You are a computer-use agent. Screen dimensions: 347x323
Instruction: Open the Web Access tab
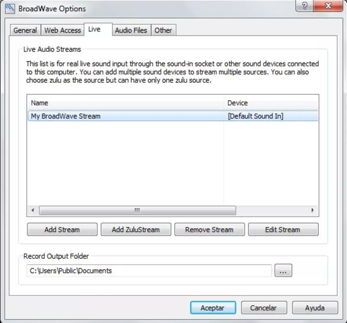coord(62,30)
